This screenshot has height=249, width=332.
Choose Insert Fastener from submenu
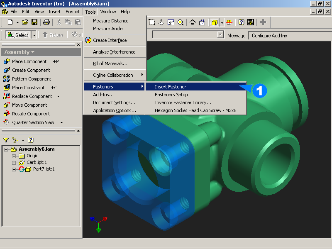195,87
